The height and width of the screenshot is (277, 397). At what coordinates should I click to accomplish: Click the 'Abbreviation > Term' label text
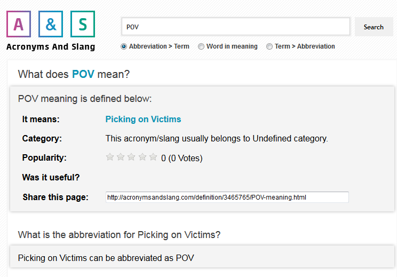click(x=159, y=46)
